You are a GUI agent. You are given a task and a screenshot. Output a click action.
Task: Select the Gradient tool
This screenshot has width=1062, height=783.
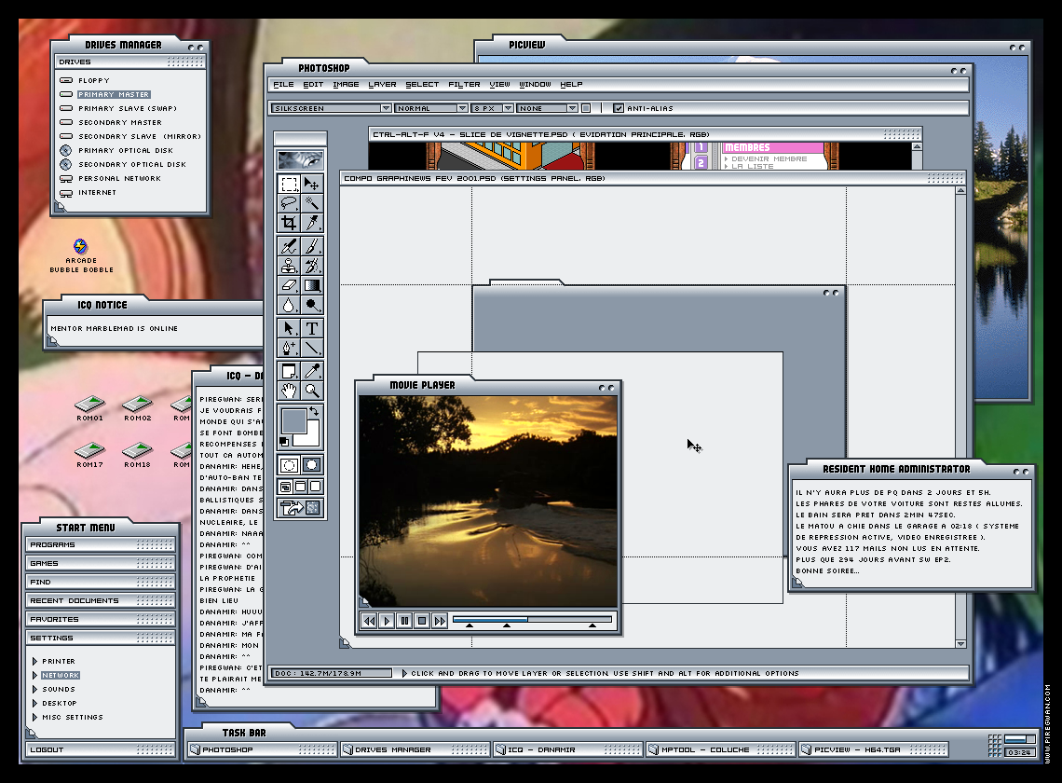(311, 285)
